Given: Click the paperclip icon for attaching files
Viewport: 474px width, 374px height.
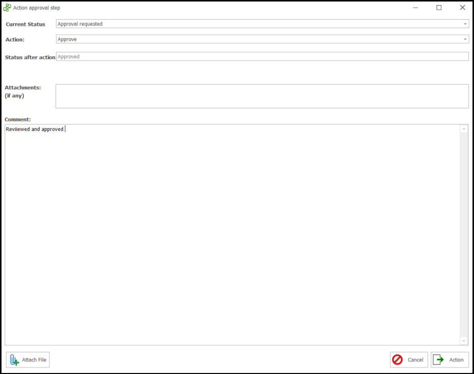Looking at the screenshot, I should (x=14, y=360).
